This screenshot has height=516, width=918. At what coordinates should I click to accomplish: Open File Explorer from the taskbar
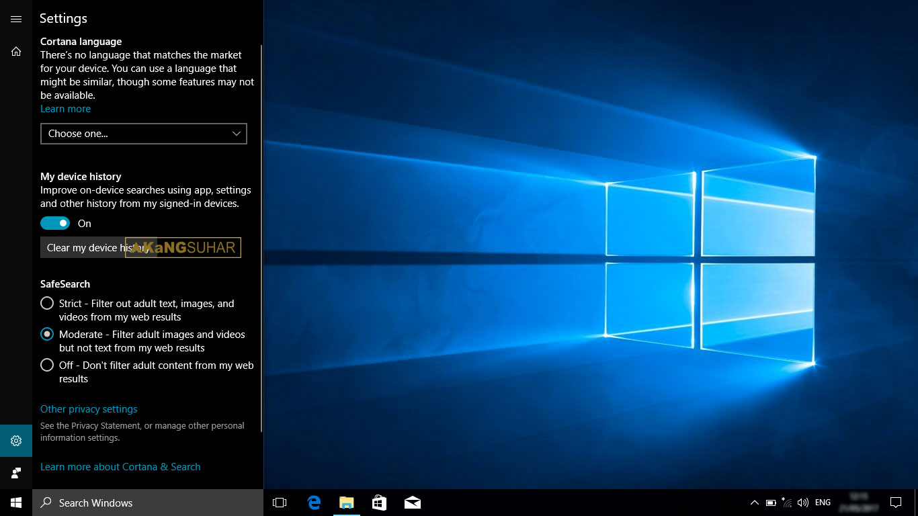pos(347,503)
